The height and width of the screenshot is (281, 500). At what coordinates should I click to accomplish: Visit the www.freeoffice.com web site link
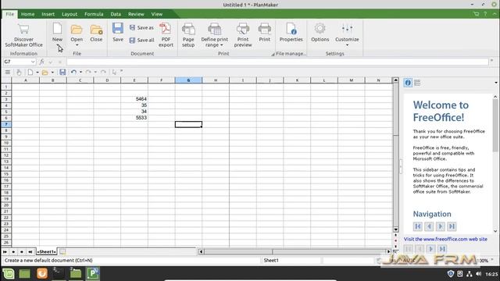coord(445,239)
